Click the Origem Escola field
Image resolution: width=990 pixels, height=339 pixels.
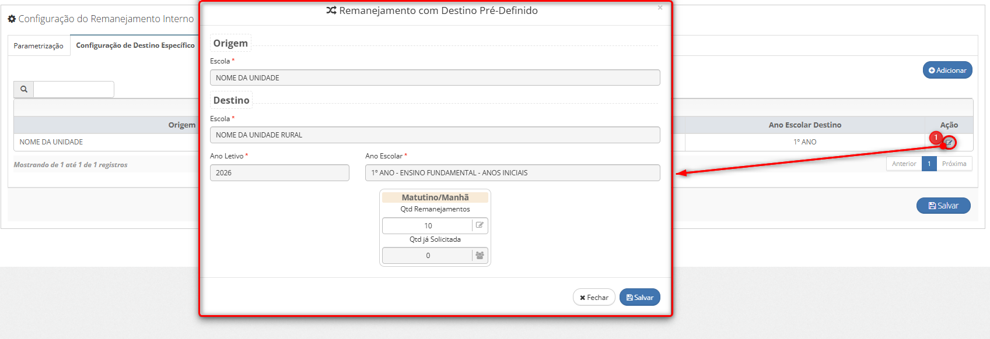pos(435,78)
